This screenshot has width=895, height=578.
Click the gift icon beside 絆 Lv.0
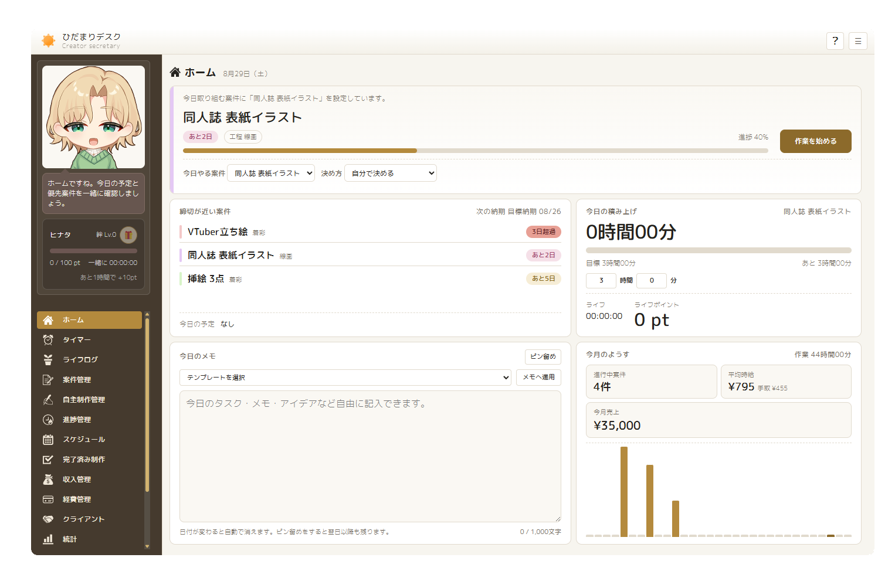coord(128,235)
